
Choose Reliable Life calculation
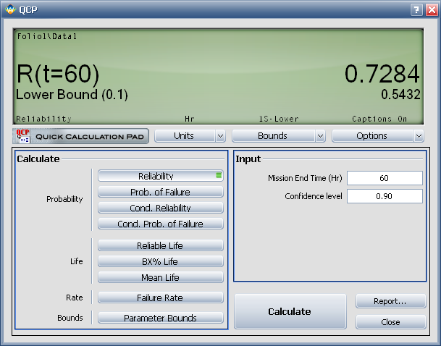(x=160, y=246)
